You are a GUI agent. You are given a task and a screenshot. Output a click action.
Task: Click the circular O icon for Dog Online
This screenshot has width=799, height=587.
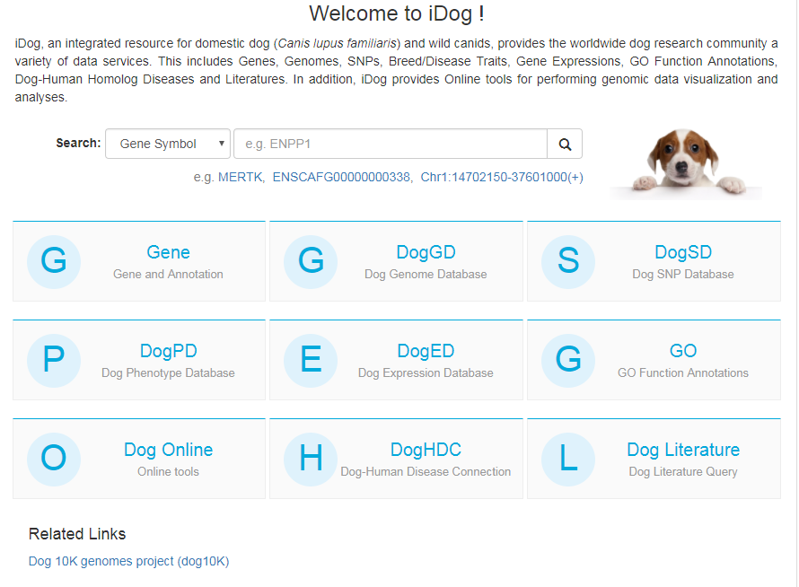click(54, 459)
